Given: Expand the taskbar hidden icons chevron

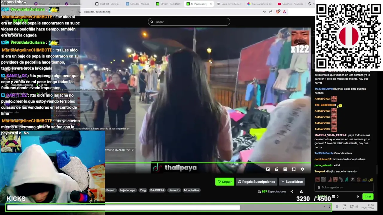Looking at the screenshot, I should point(324,207).
